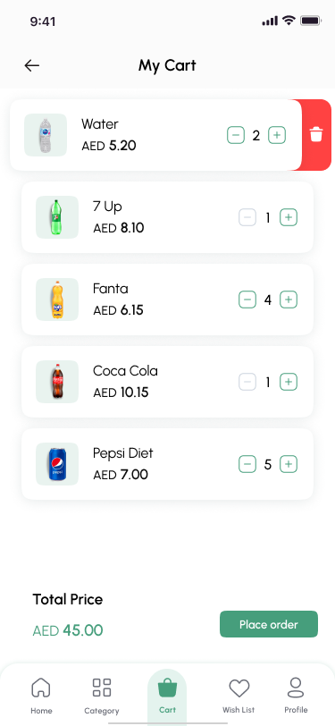
Task: Go to the Category grid icon
Action: (x=102, y=688)
